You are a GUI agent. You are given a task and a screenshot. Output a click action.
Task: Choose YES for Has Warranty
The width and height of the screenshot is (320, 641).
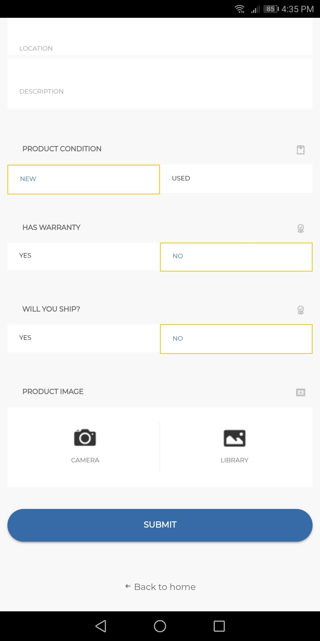tap(84, 256)
